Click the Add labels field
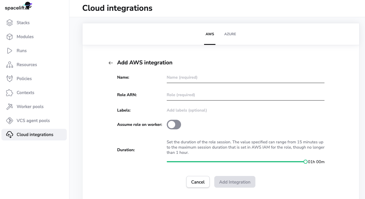This screenshot has height=199, width=365. click(x=245, y=110)
